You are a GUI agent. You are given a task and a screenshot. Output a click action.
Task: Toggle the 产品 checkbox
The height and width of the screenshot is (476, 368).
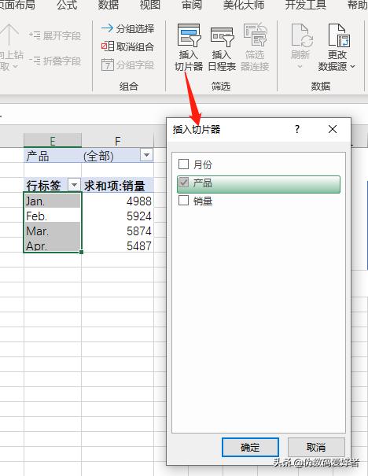tap(183, 183)
